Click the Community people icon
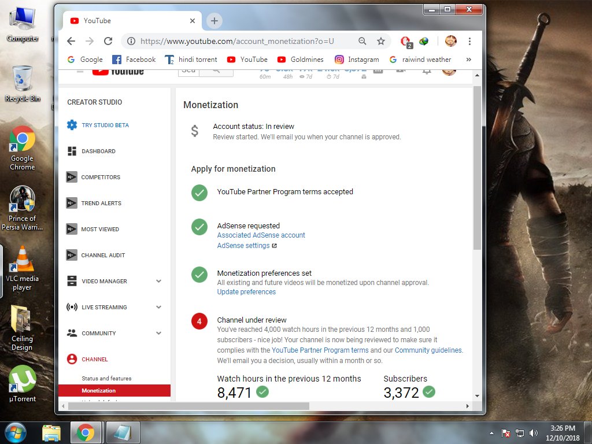This screenshot has width=592, height=444. 72,333
